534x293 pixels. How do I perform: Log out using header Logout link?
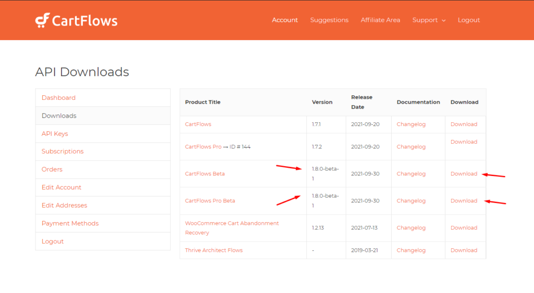[x=469, y=20]
